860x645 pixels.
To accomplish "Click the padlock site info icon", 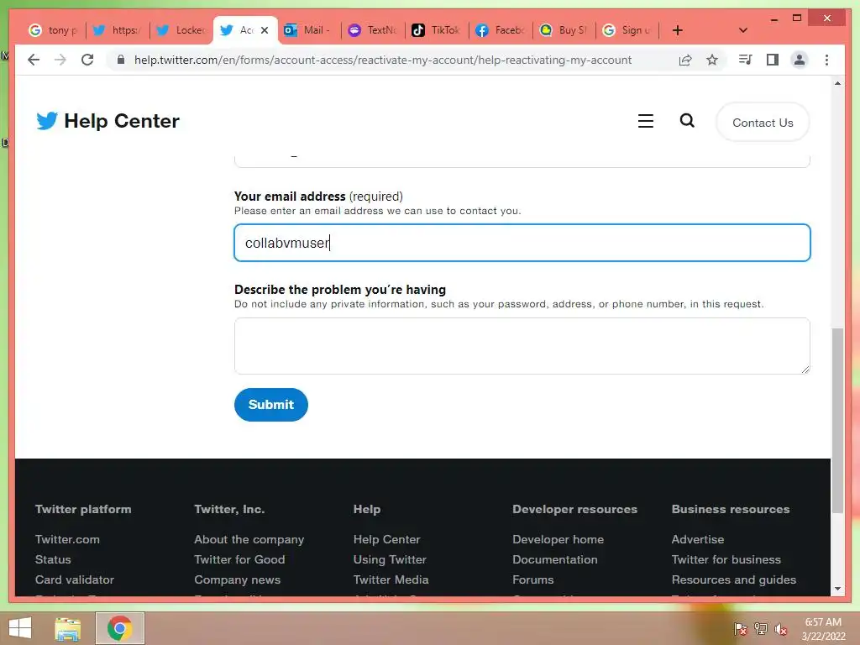I will 121,60.
